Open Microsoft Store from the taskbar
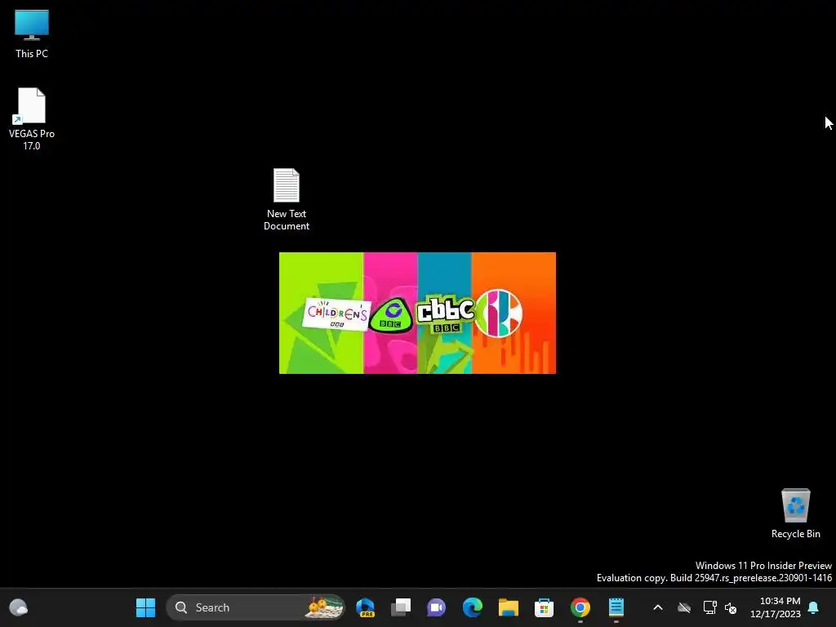 544,607
